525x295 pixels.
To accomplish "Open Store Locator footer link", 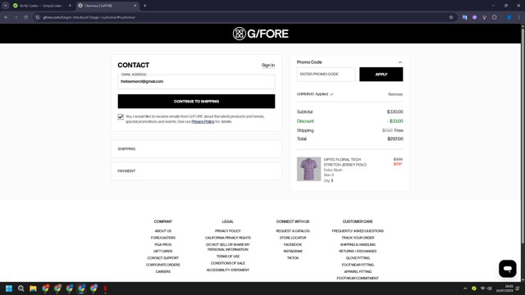I will pyautogui.click(x=293, y=238).
